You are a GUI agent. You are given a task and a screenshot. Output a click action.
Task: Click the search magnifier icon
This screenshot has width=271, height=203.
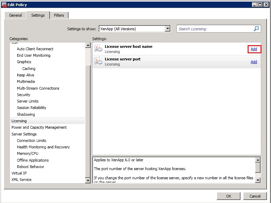tap(256, 29)
